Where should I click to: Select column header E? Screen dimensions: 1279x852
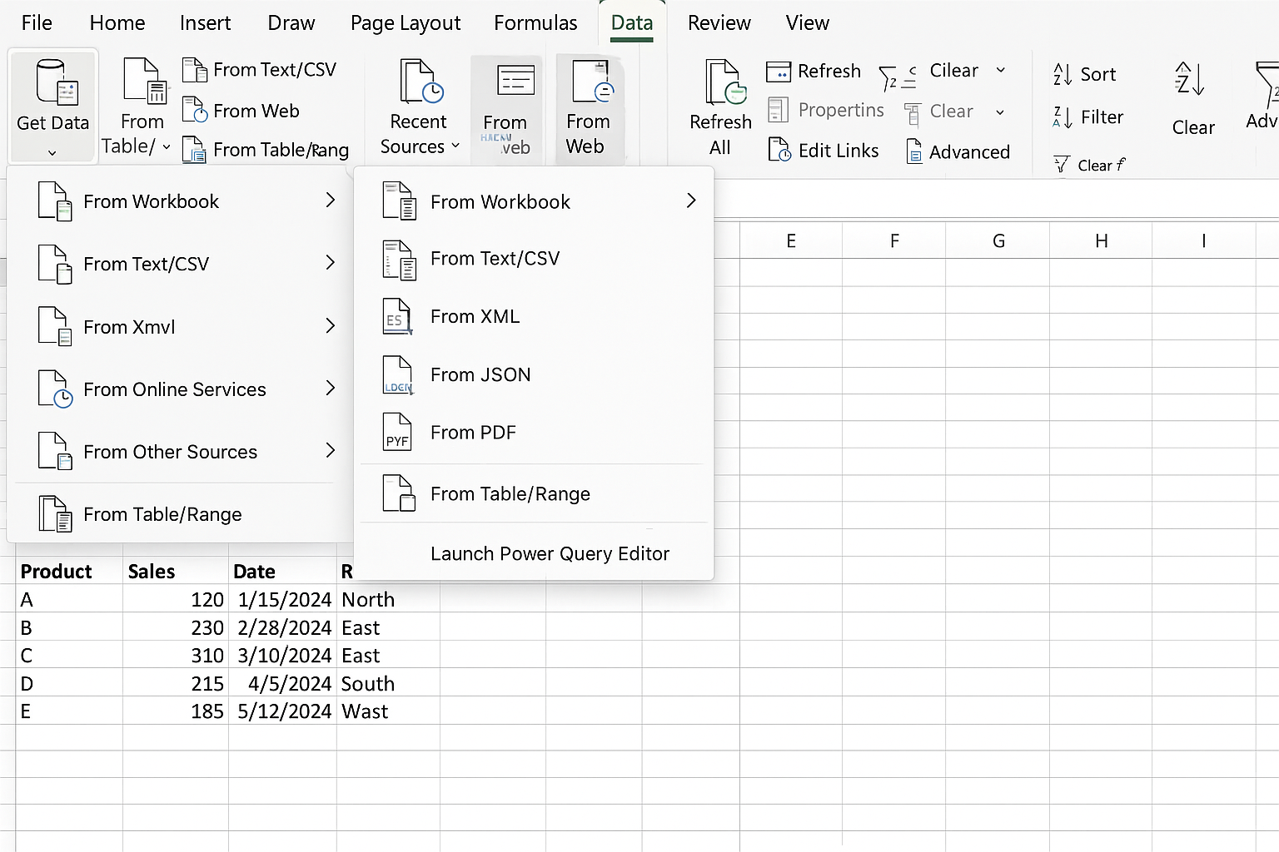point(791,241)
